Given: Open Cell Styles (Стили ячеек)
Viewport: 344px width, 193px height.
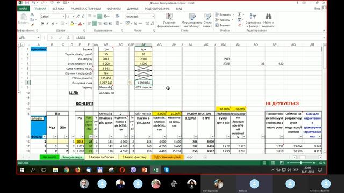Looking at the screenshot, I should click(207, 20).
